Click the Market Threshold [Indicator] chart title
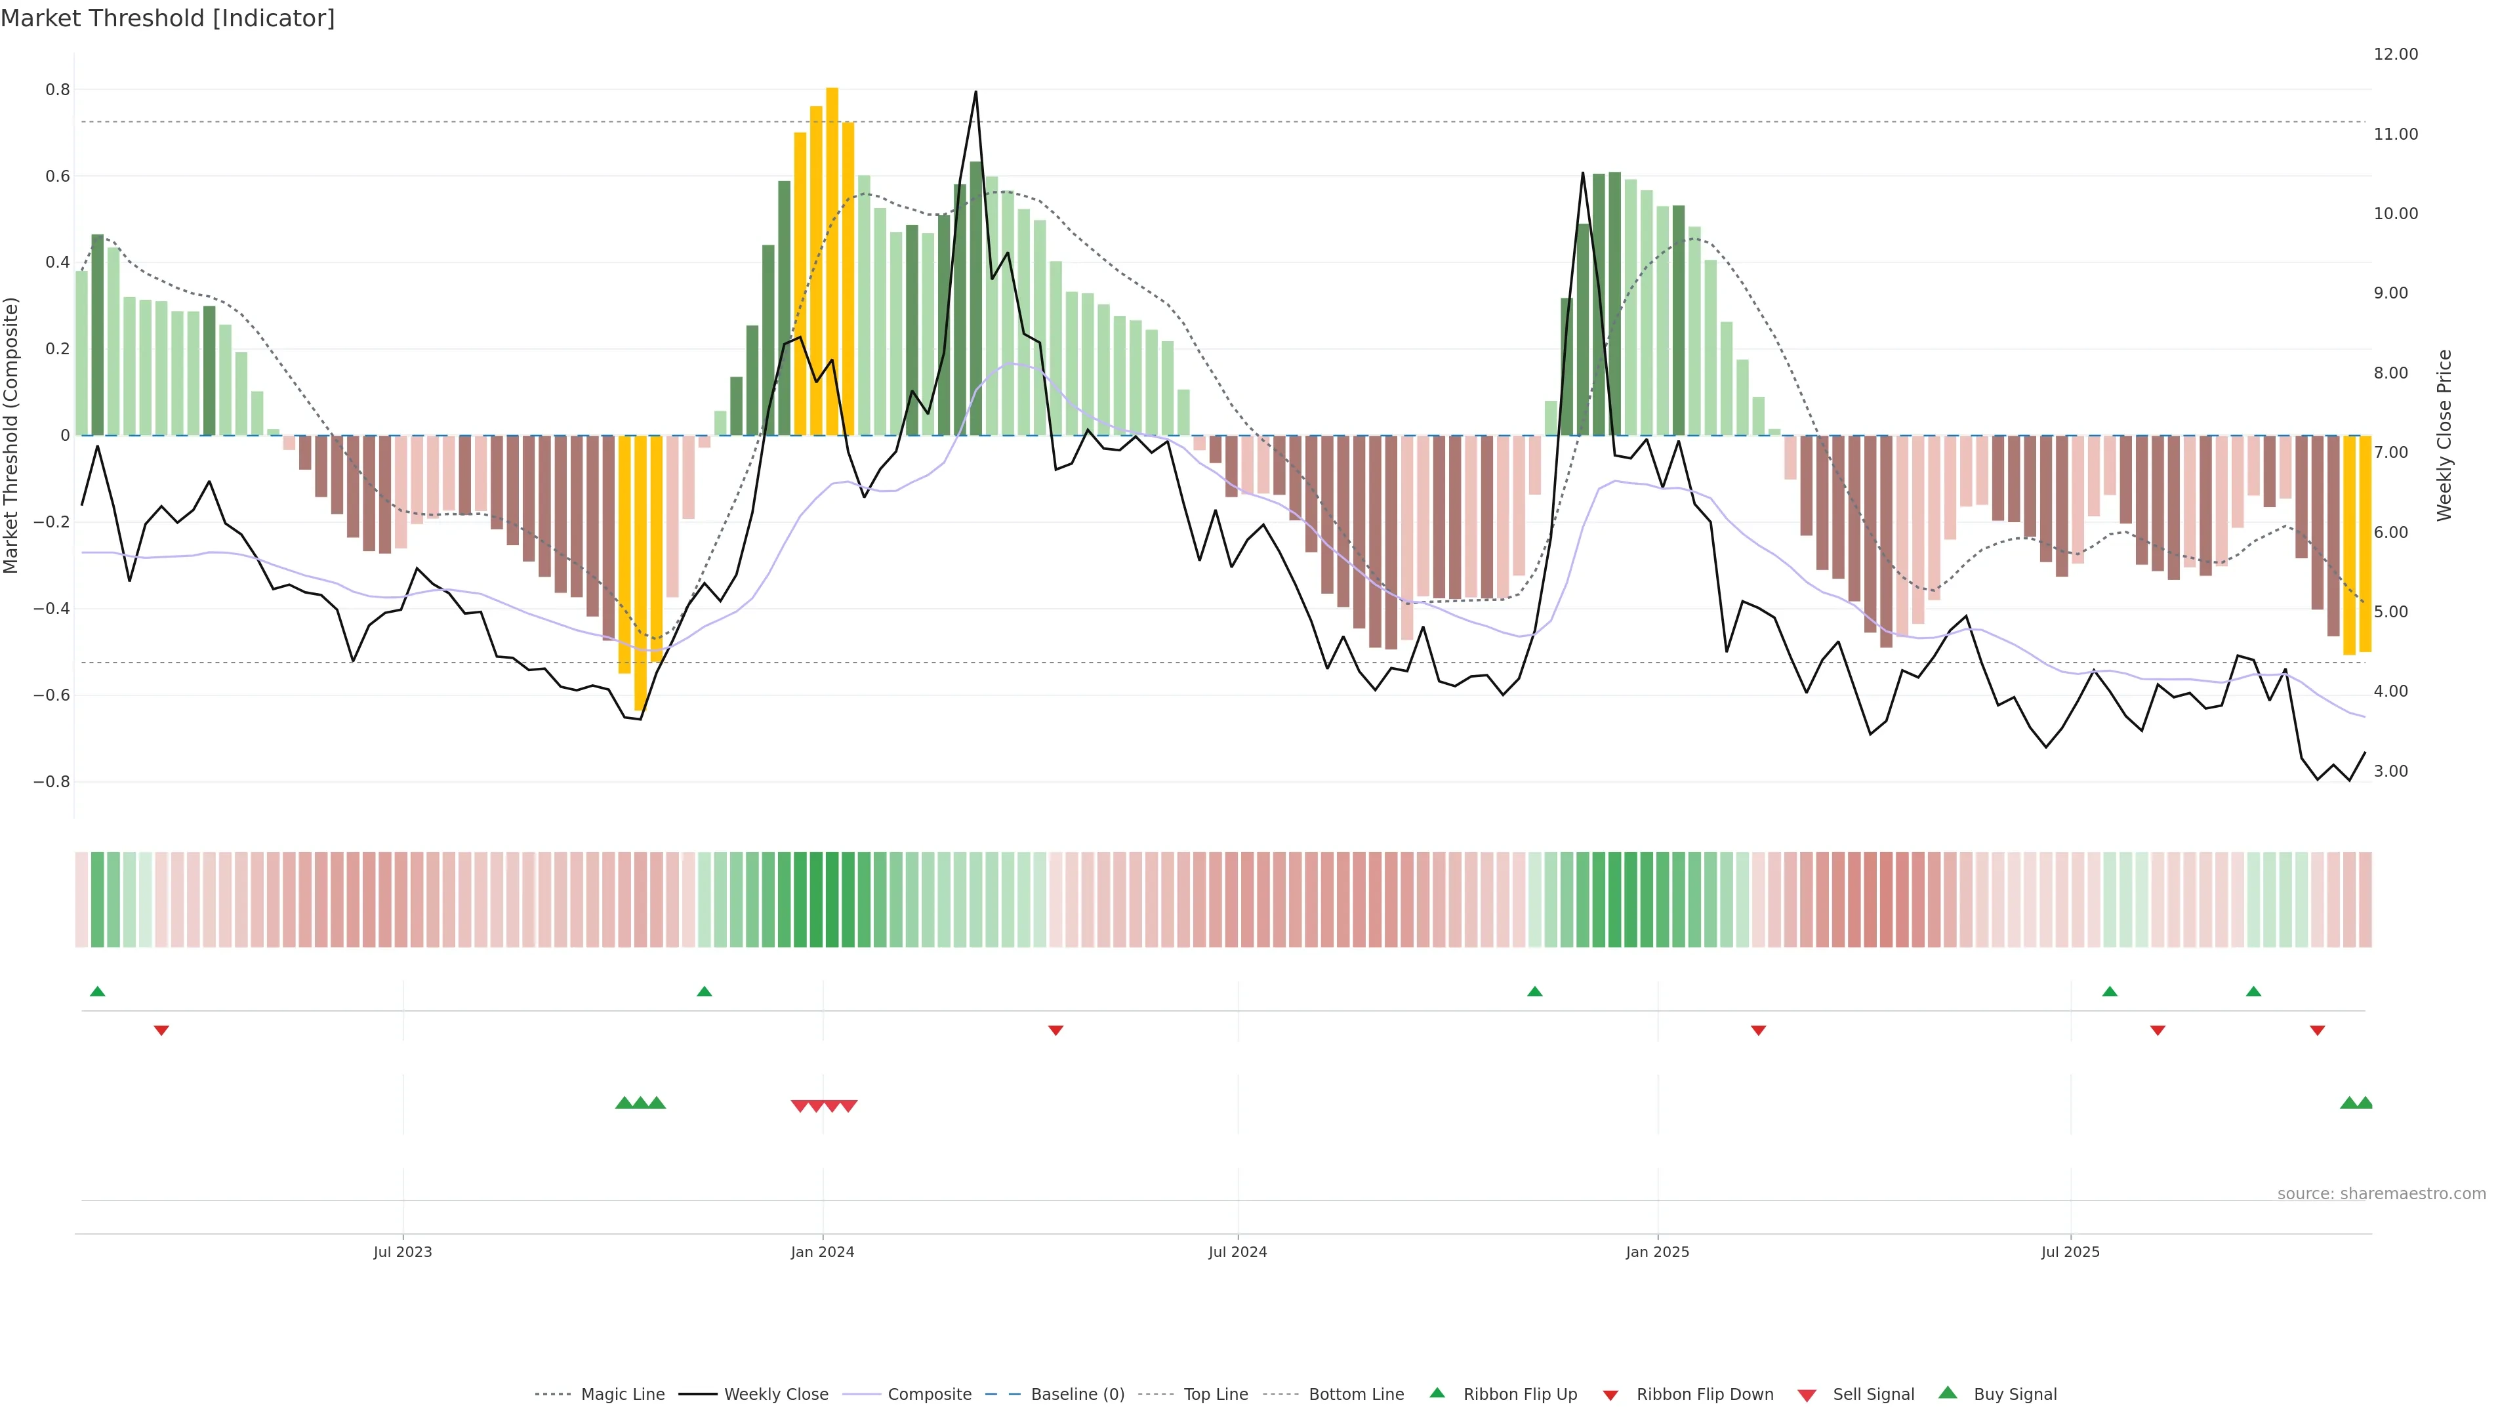This screenshot has width=2519, height=1417. tap(167, 18)
